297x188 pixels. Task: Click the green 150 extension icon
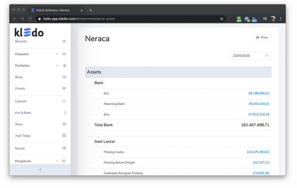pyautogui.click(x=239, y=19)
